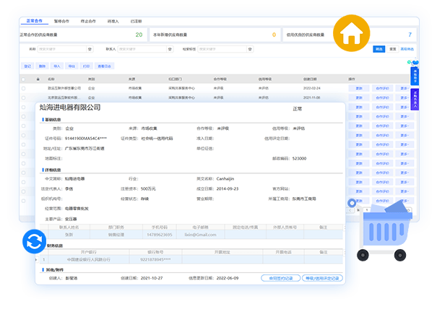The width and height of the screenshot is (437, 309).
Task: Expand bank row 1 in 财务信息 table
Action: (x=36, y=260)
